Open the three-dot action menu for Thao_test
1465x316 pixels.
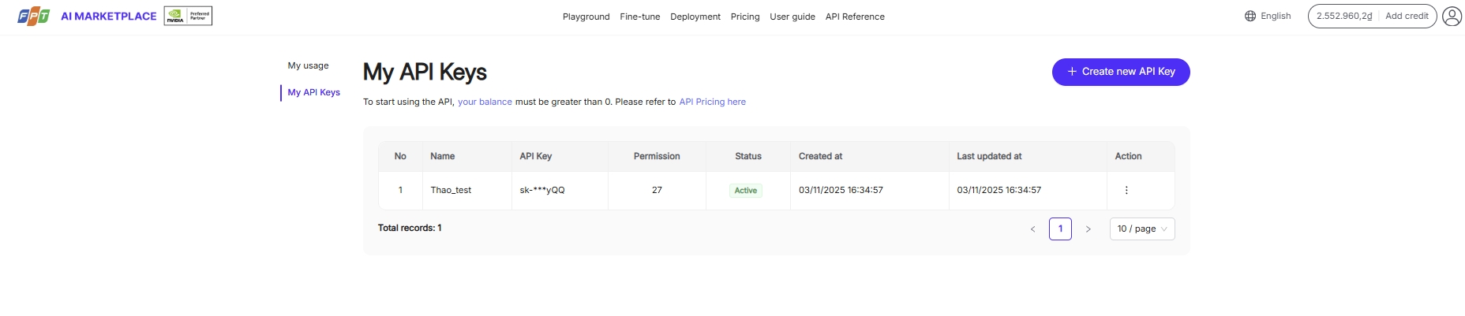(x=1126, y=190)
